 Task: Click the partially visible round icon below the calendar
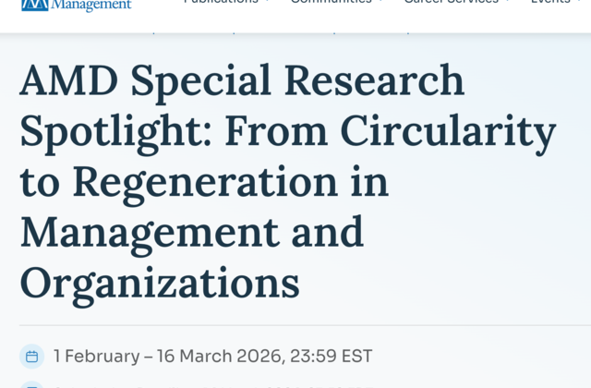click(x=32, y=384)
